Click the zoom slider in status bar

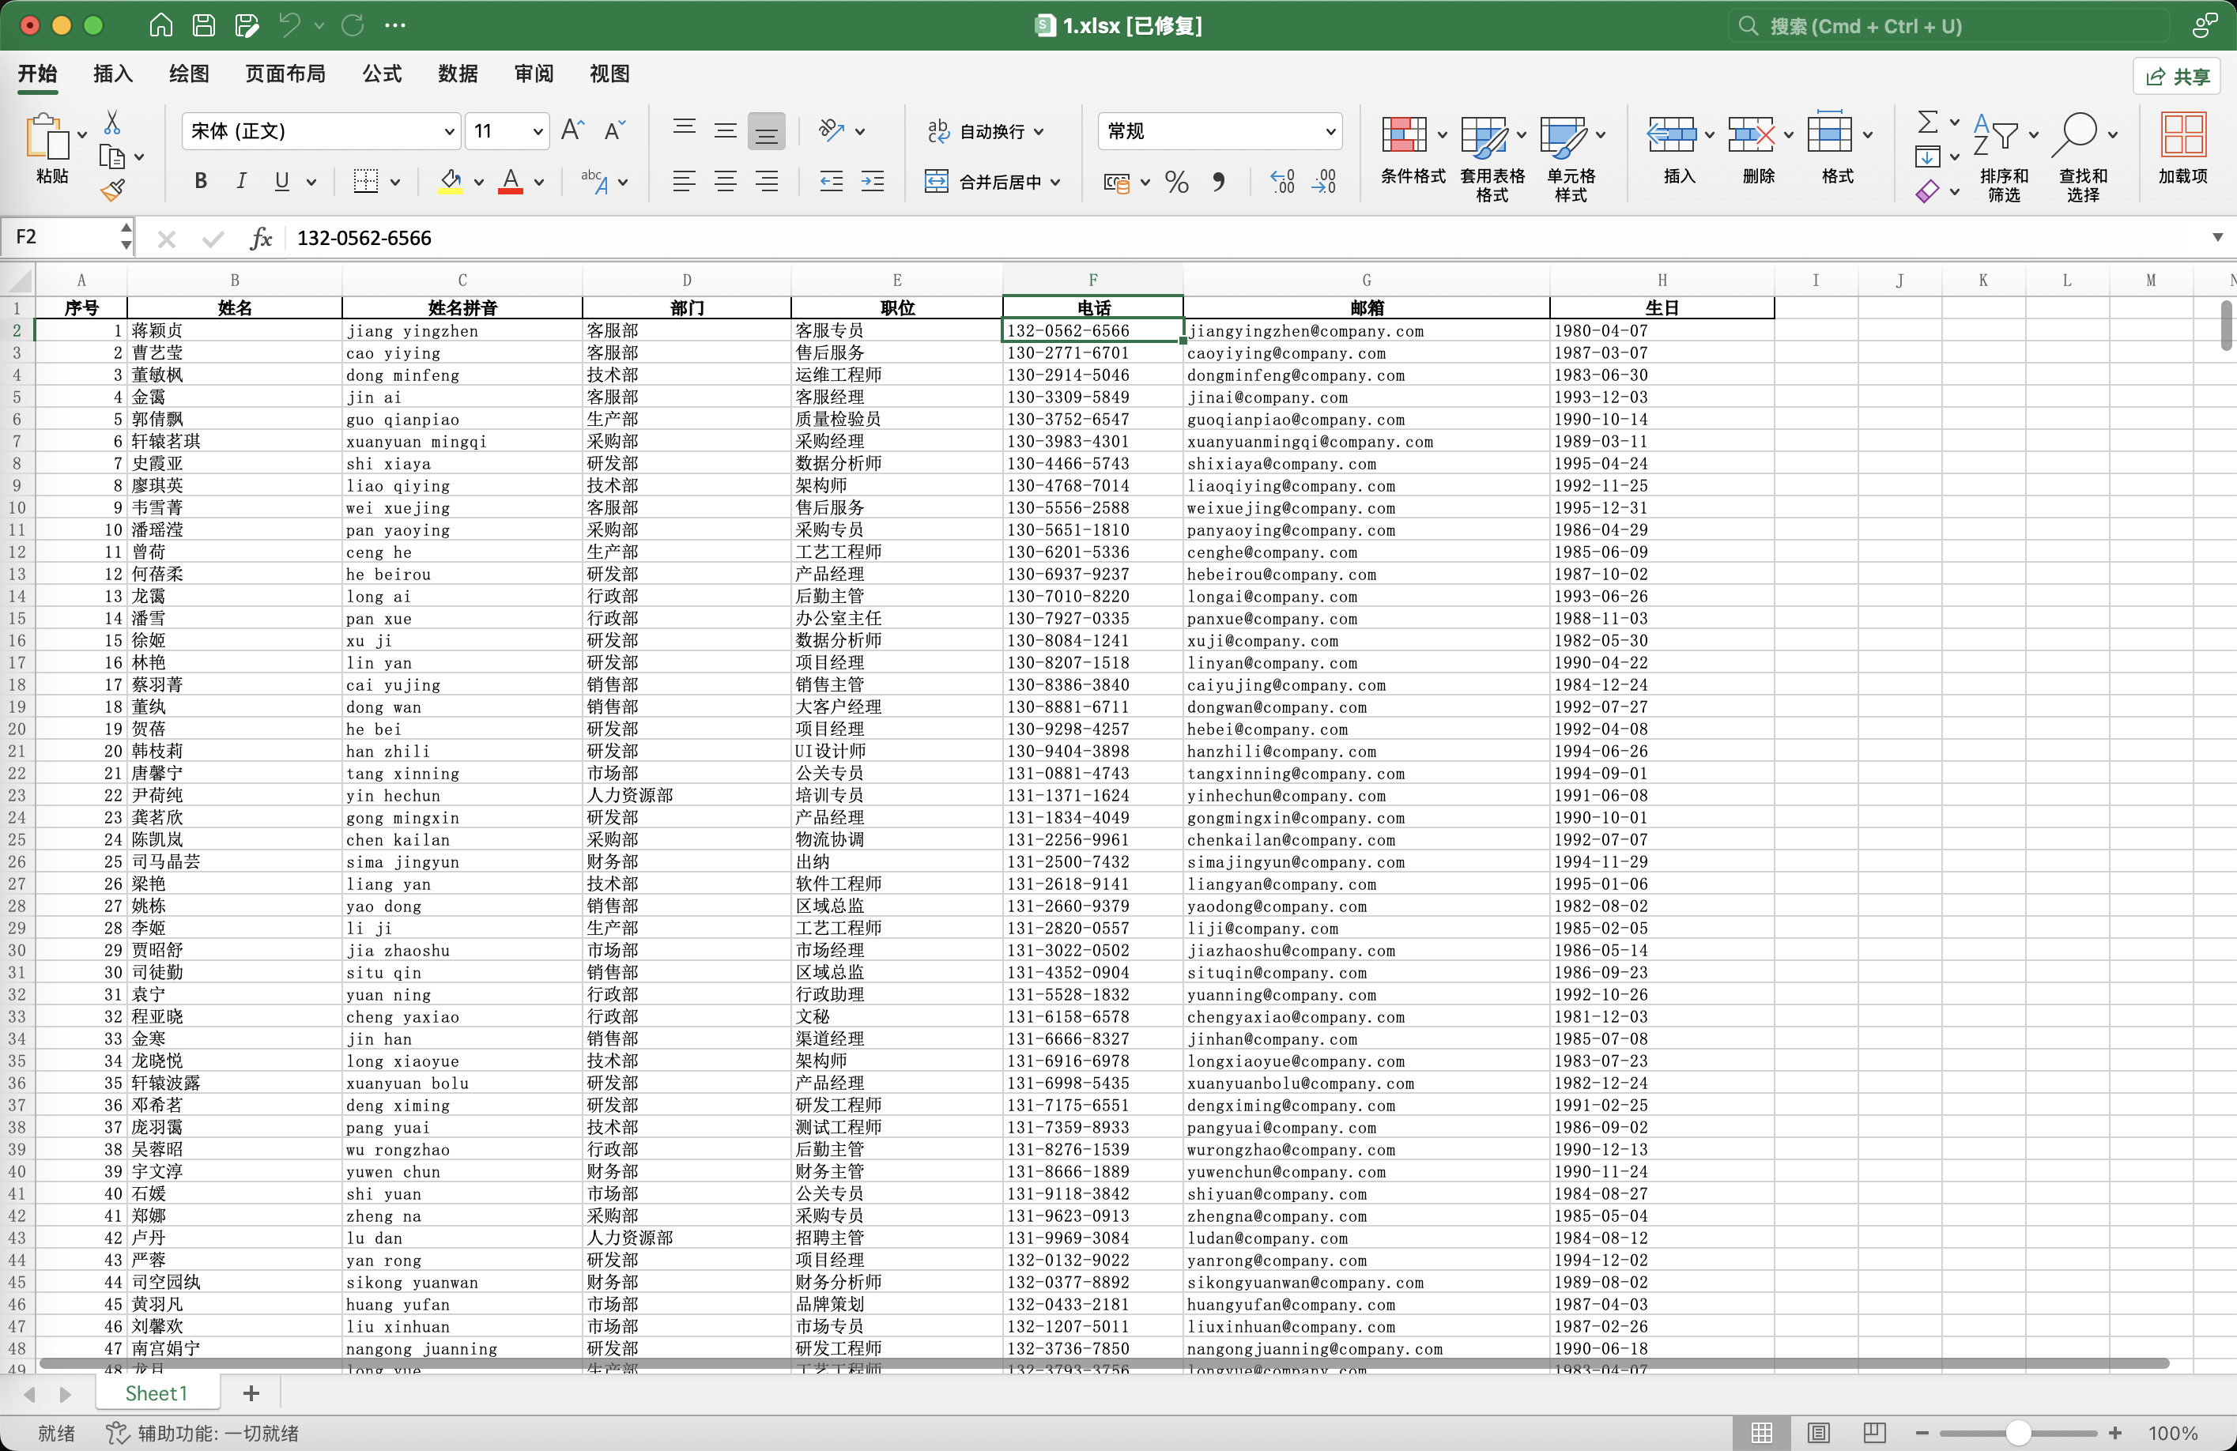pyautogui.click(x=2018, y=1432)
